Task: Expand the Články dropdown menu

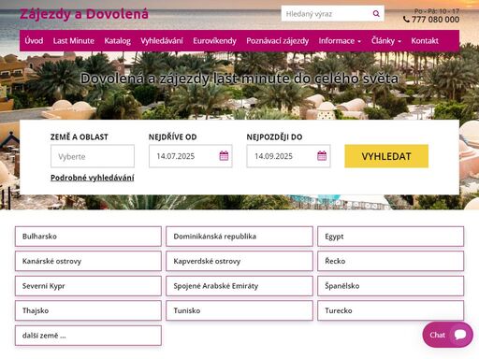Action: click(386, 41)
